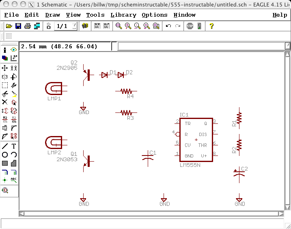Image resolution: width=291 pixels, height=229 pixels.
Task: Select the Net tool
Action: [x=14, y=172]
